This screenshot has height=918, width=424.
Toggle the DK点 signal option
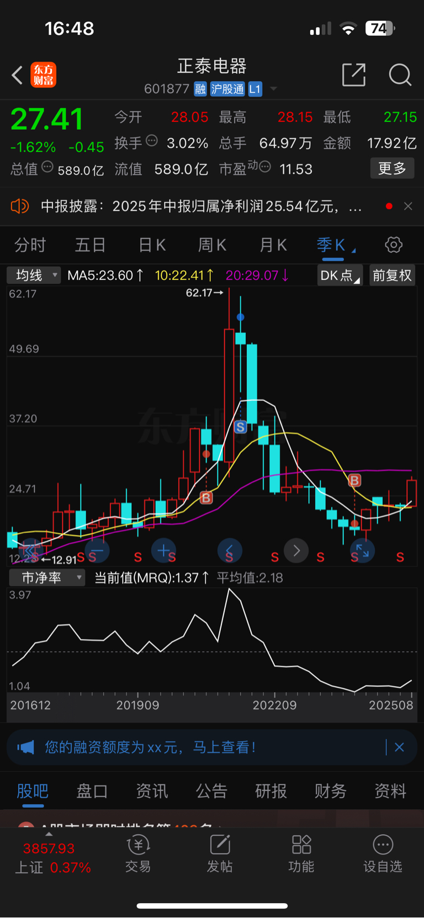point(340,275)
